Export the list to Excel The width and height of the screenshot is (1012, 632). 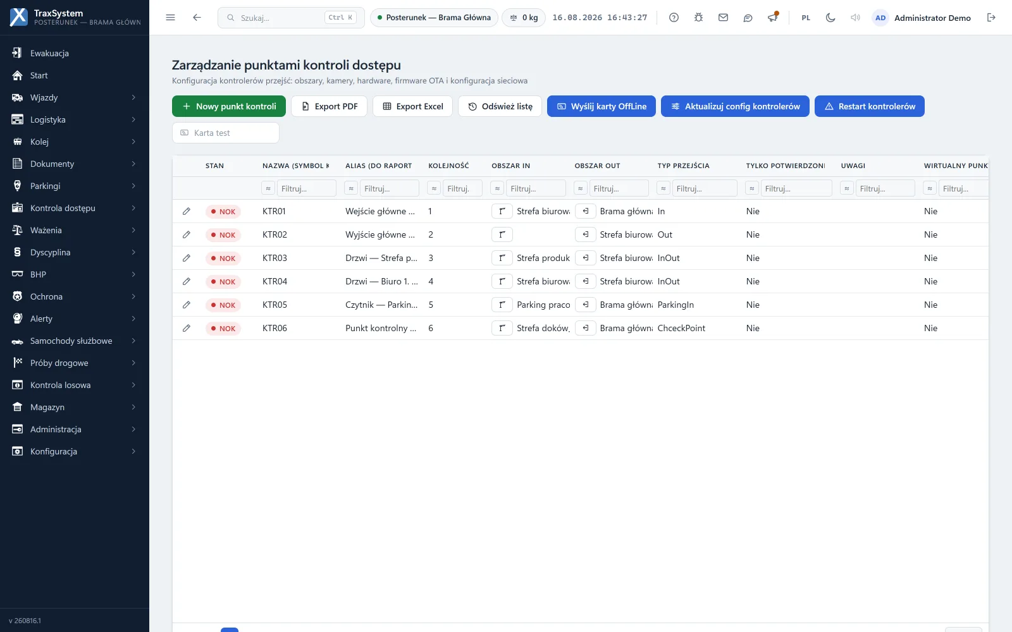tap(412, 106)
